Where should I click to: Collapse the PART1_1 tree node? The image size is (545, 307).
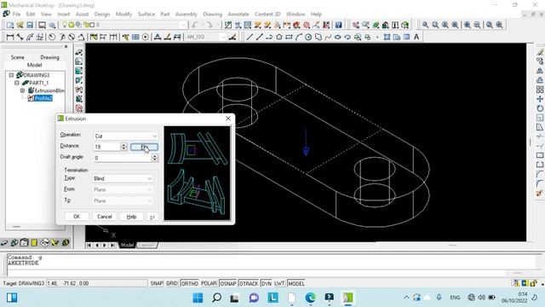[17, 83]
